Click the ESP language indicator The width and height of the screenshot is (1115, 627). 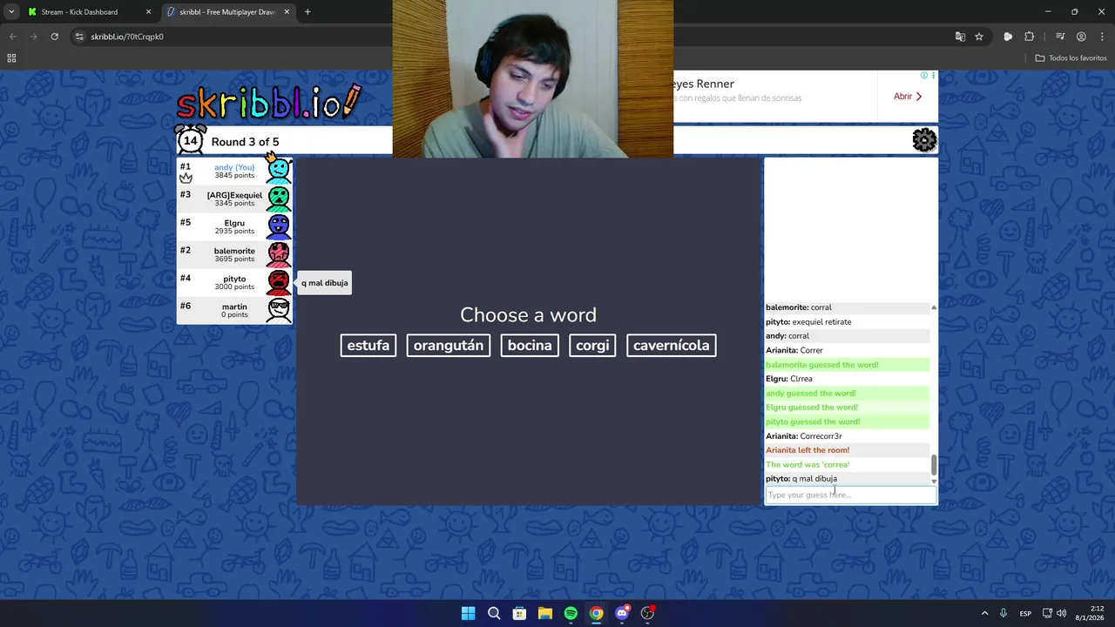(x=1026, y=613)
